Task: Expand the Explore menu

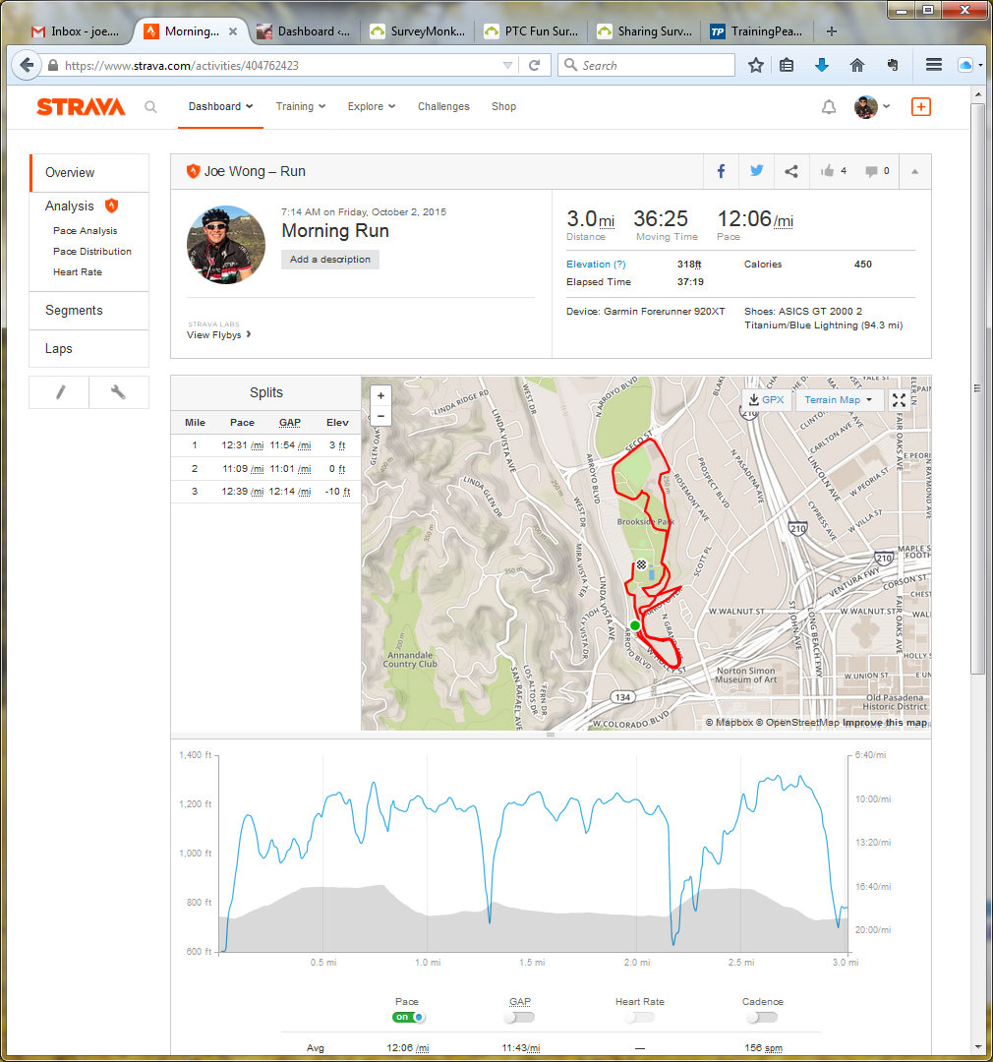Action: tap(371, 106)
